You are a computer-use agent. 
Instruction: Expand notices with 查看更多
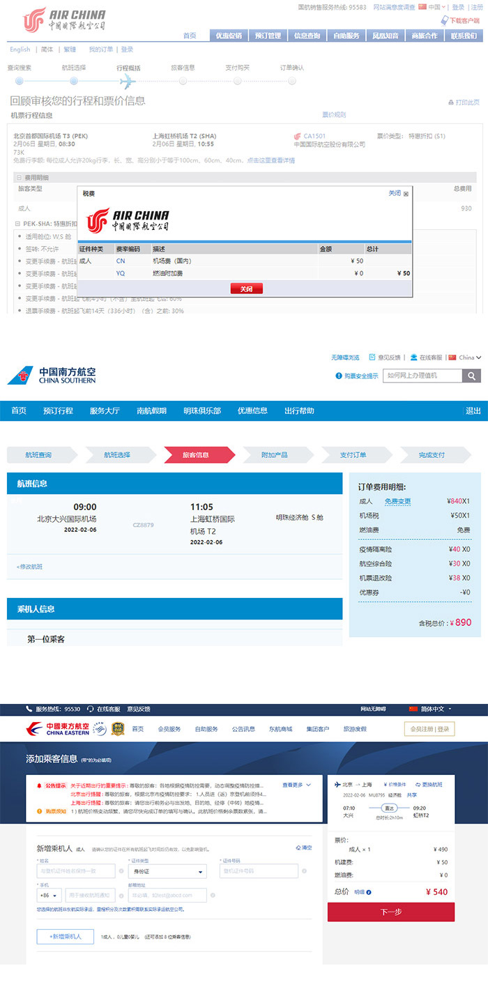[296, 785]
